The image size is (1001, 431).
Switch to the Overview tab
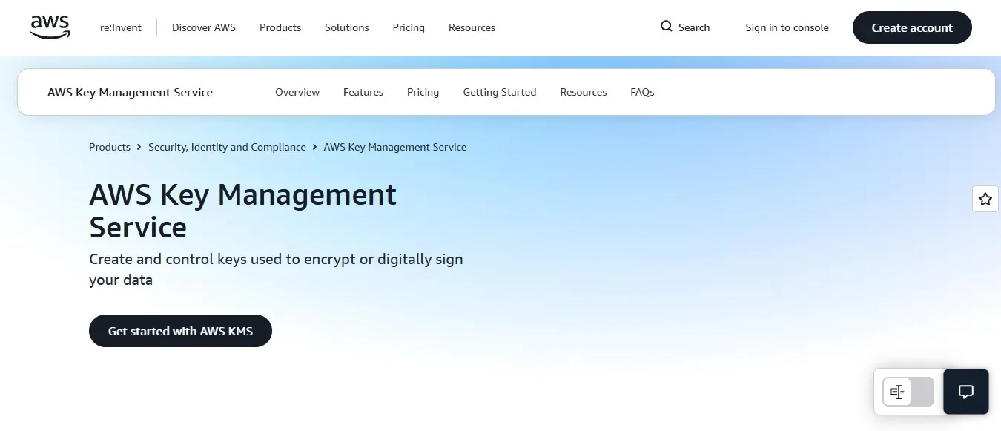point(297,92)
